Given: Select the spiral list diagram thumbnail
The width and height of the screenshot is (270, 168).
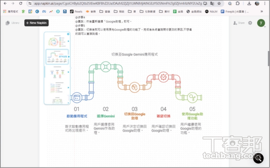Looking at the screenshot, I should click(57, 88).
